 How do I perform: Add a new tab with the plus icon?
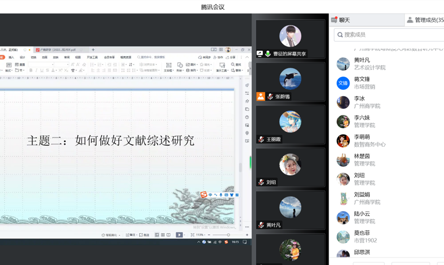pos(93,50)
